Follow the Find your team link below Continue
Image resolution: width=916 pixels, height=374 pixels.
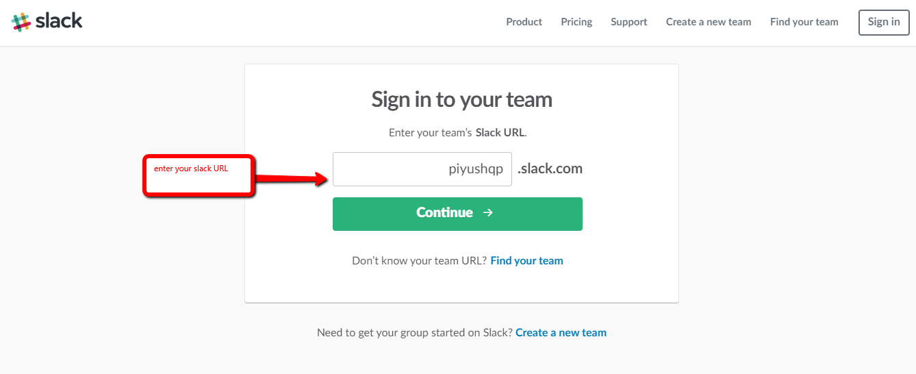pos(526,261)
